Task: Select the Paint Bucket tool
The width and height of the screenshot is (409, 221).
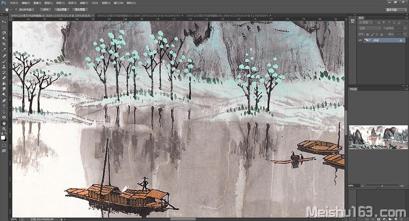Action: click(x=4, y=84)
